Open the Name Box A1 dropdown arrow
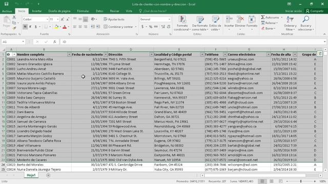 tap(23, 42)
